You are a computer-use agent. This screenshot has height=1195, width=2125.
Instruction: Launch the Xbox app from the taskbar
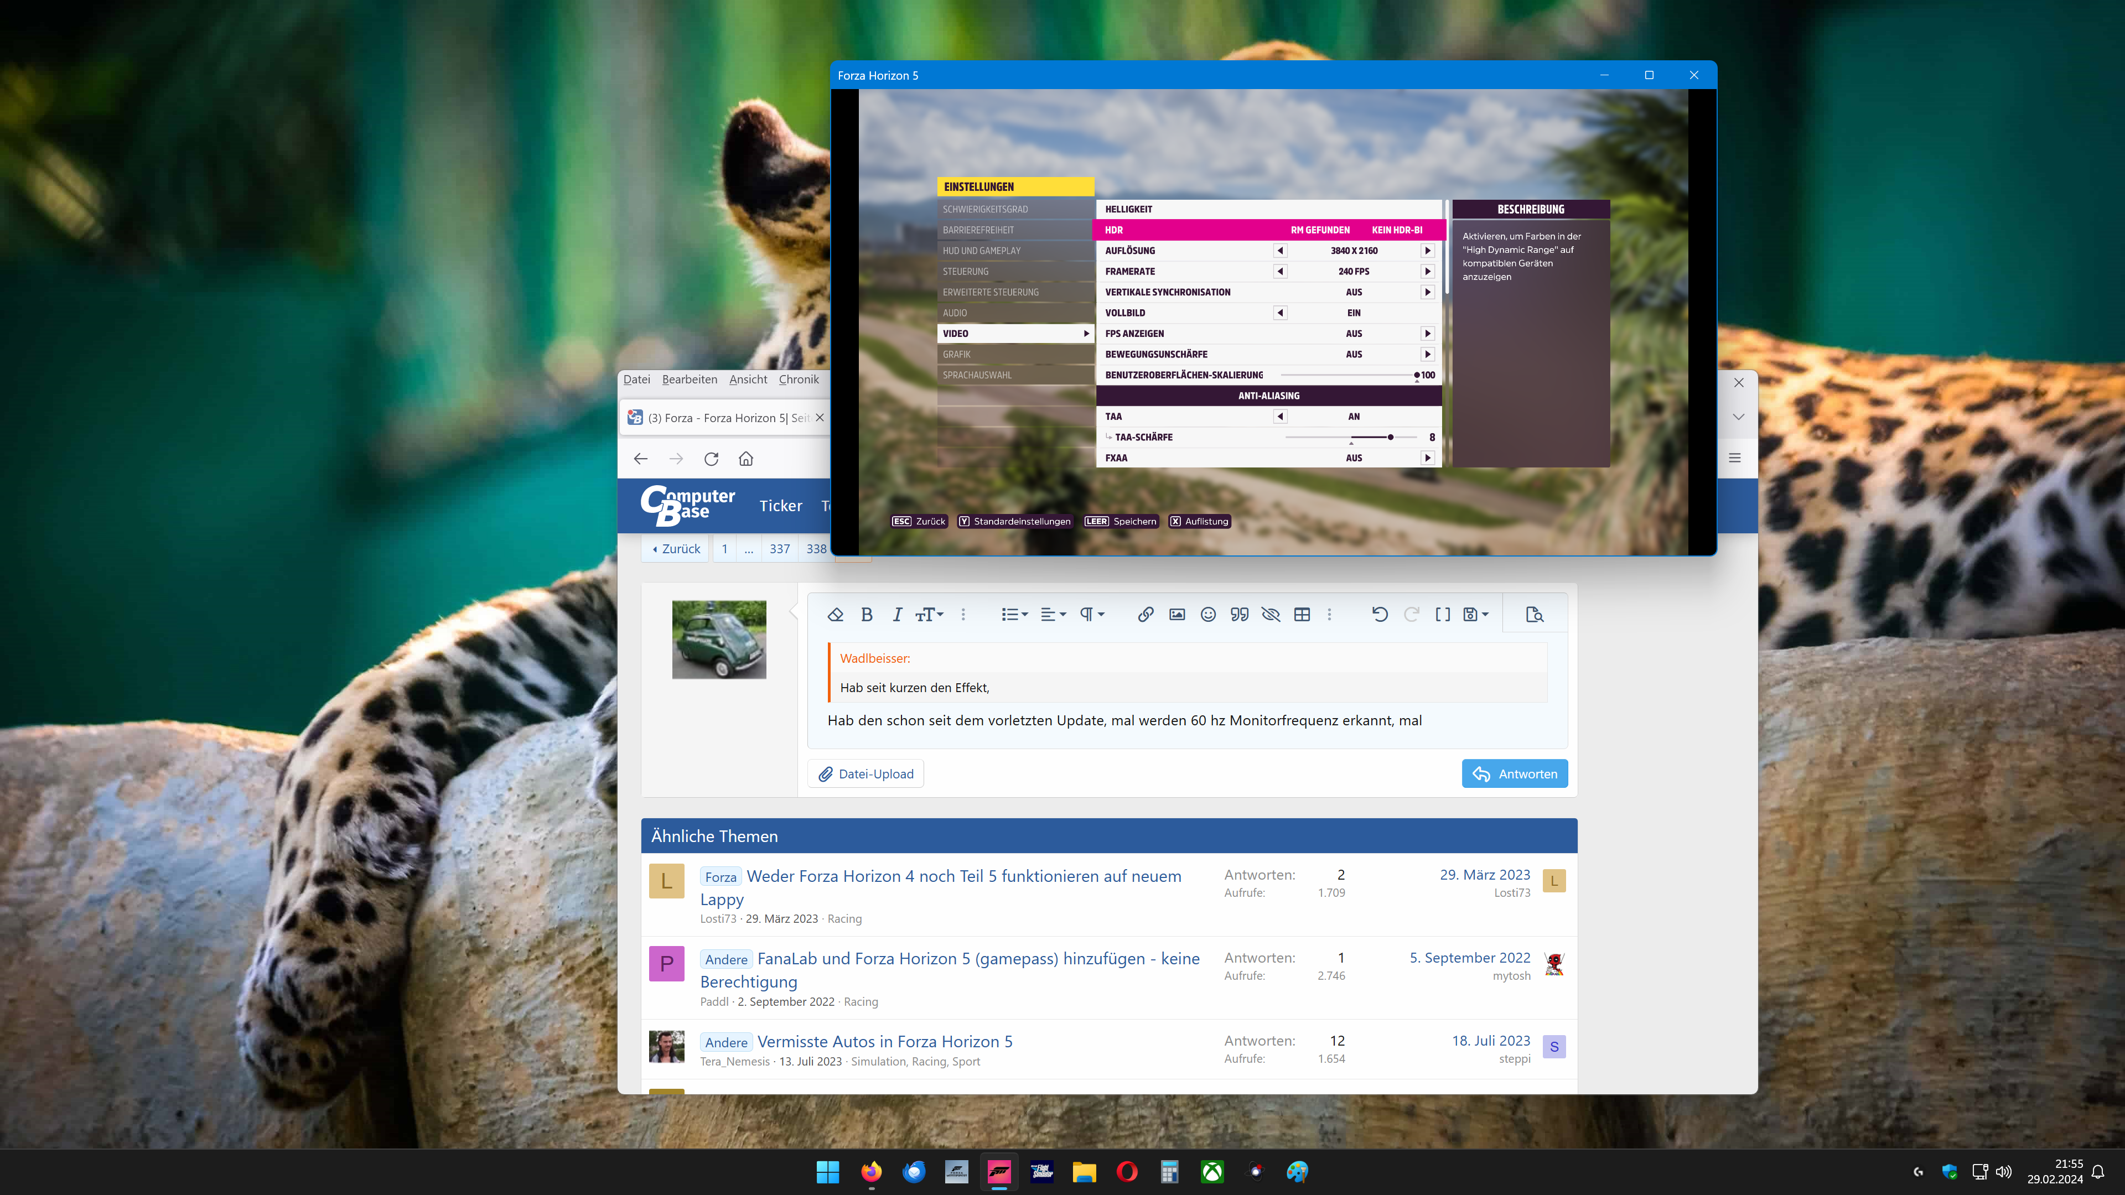point(1212,1172)
